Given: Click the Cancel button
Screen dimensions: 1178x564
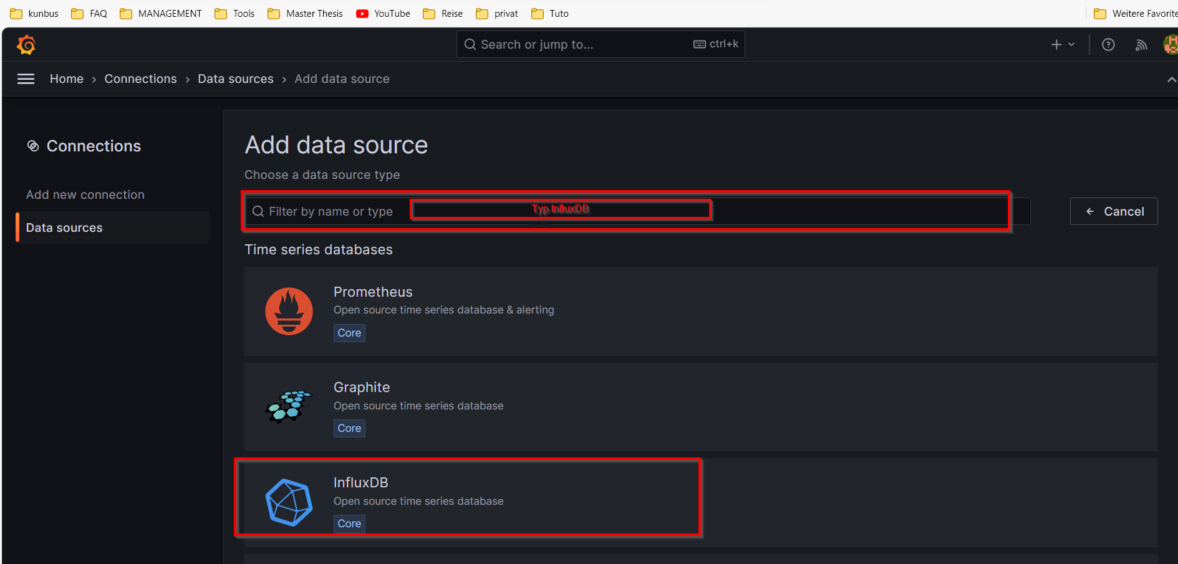Looking at the screenshot, I should tap(1114, 211).
